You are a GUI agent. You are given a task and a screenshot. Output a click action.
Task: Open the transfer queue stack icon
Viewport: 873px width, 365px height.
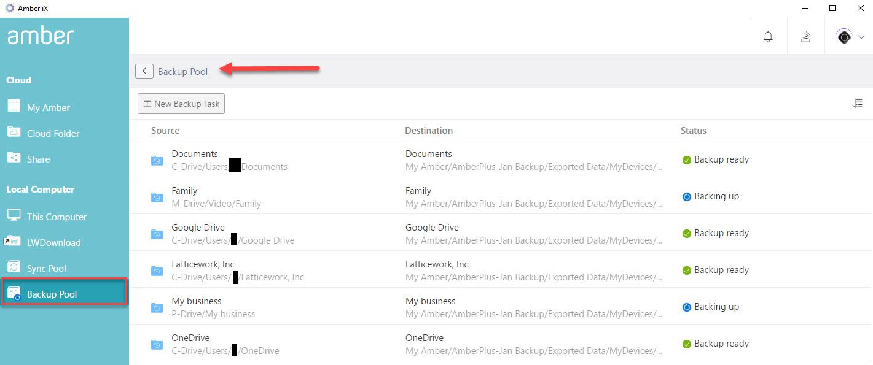point(805,37)
